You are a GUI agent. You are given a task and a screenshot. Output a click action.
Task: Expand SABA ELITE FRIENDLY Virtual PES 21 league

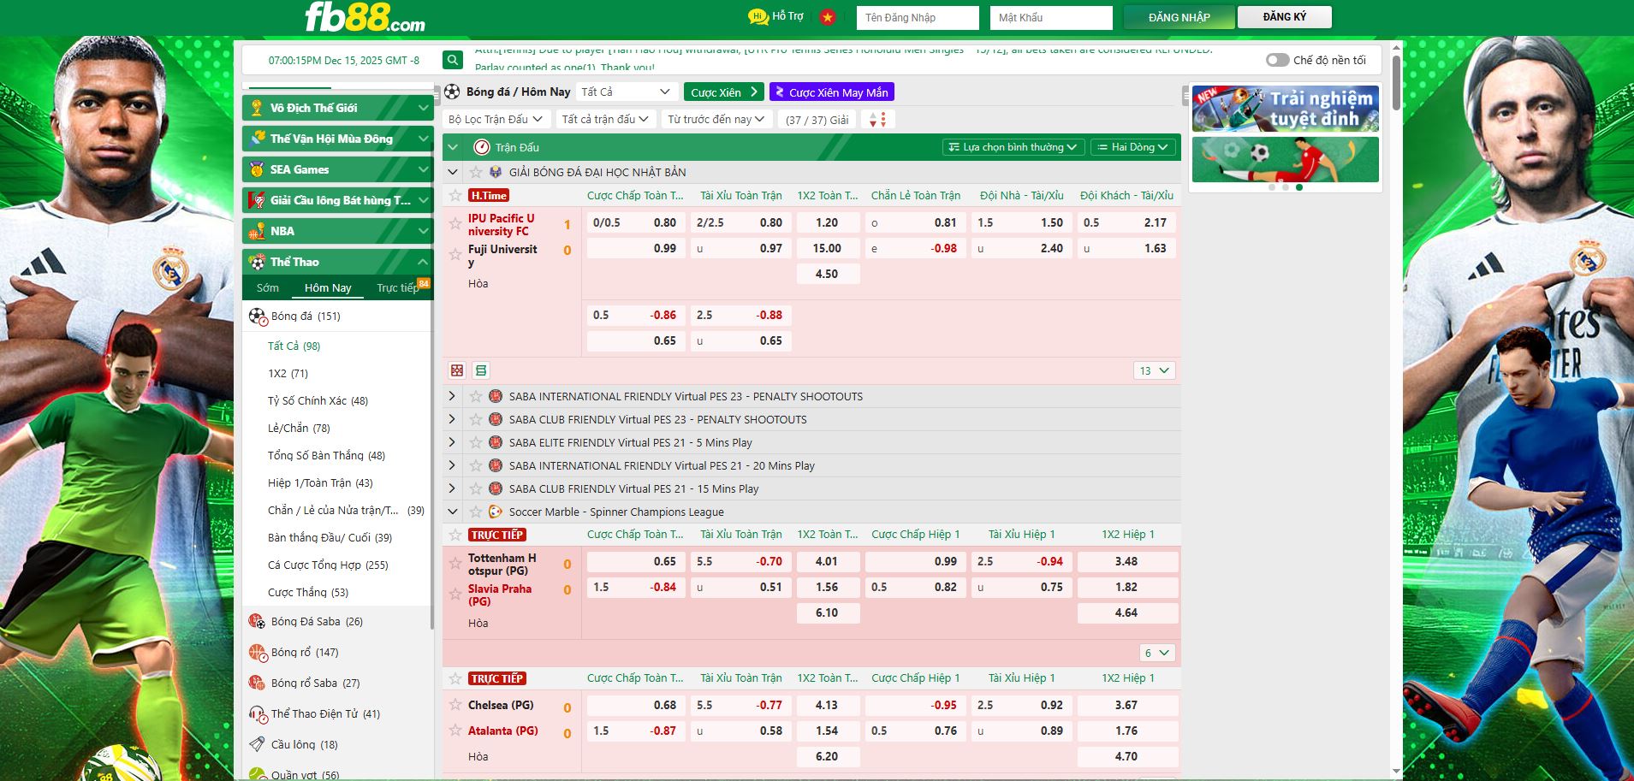(452, 442)
